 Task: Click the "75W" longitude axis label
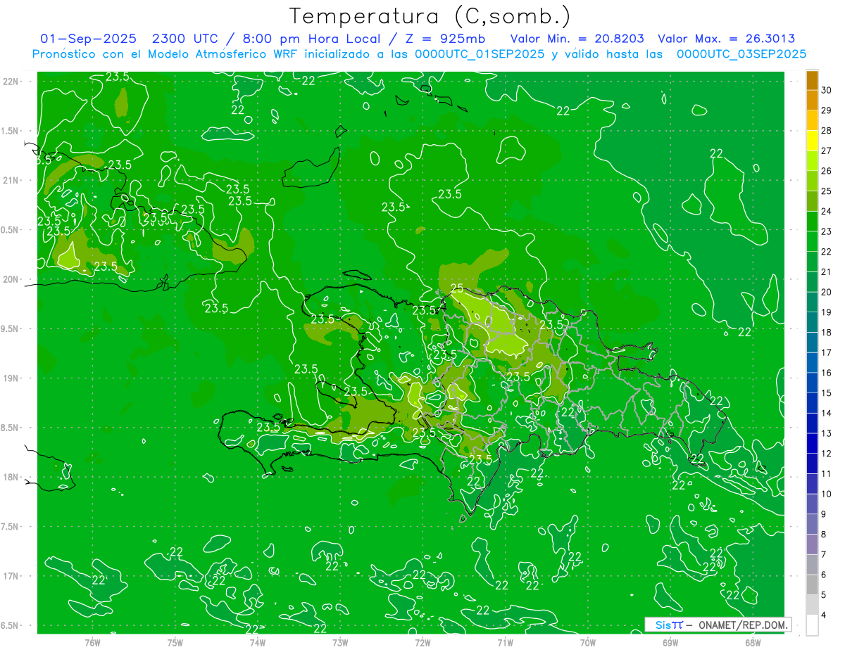click(175, 642)
